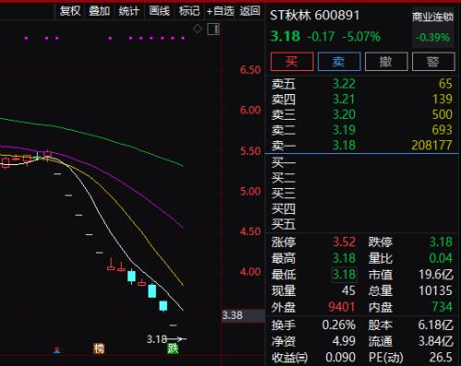
Task: Click the sector change -0.39%
Action: pyautogui.click(x=432, y=38)
